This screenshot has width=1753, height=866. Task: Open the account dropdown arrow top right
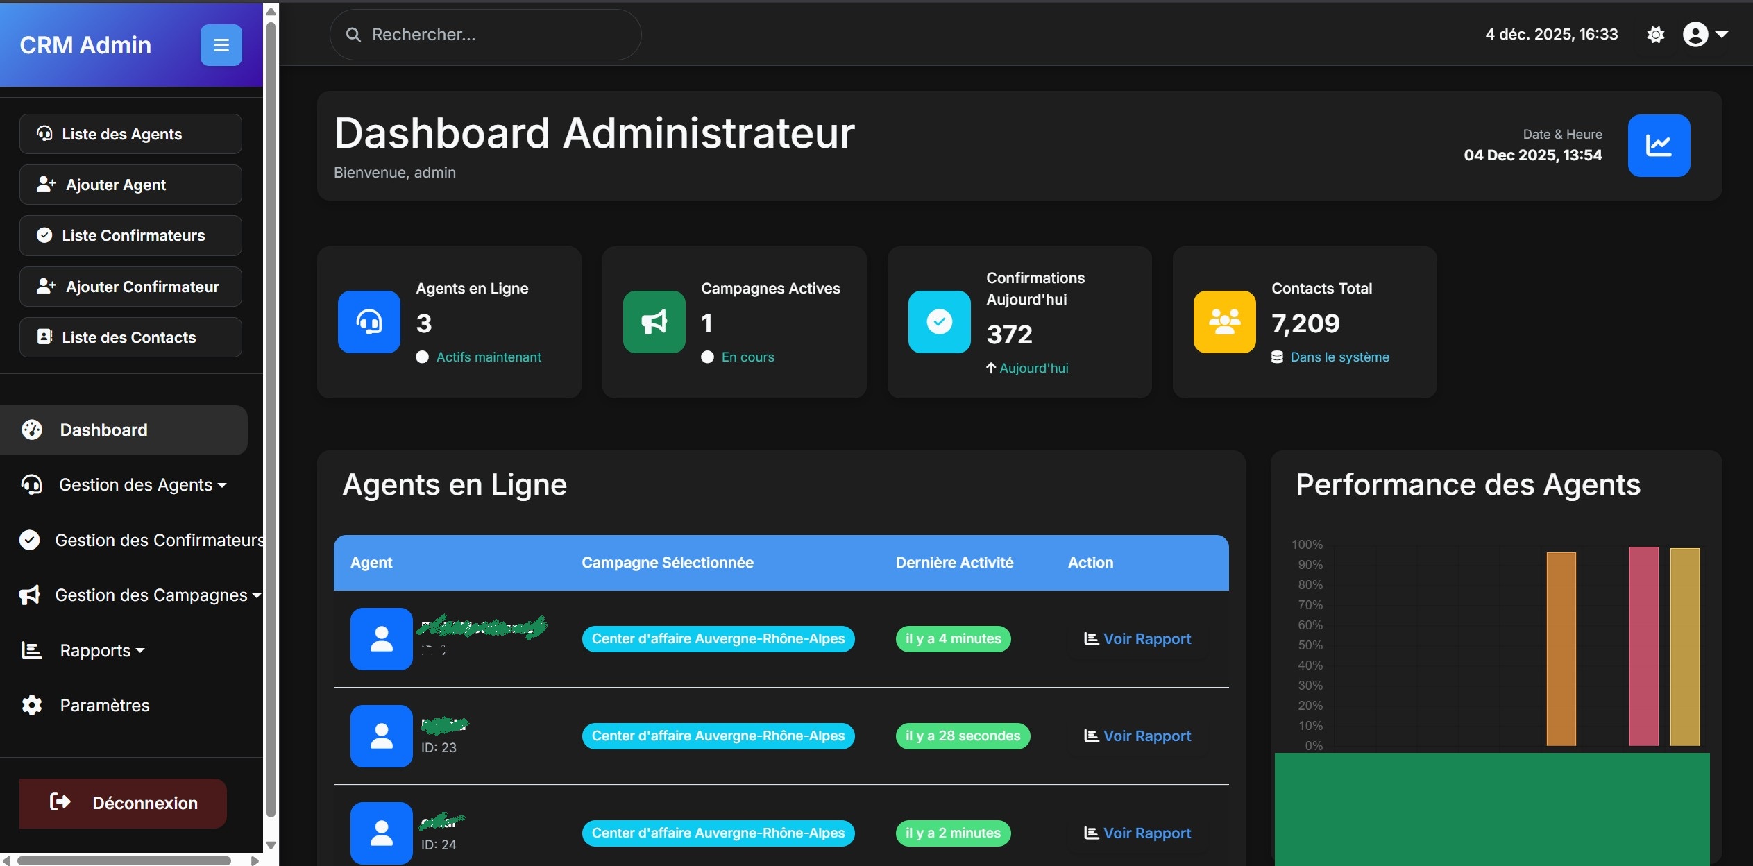tap(1722, 34)
